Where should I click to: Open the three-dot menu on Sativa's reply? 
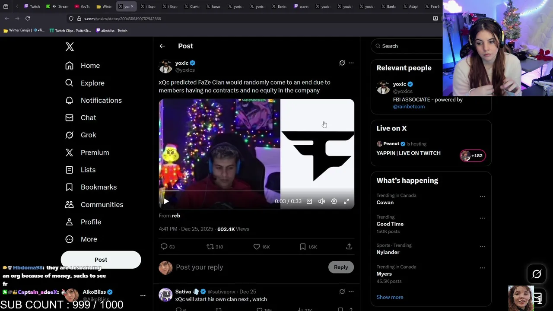tap(351, 292)
